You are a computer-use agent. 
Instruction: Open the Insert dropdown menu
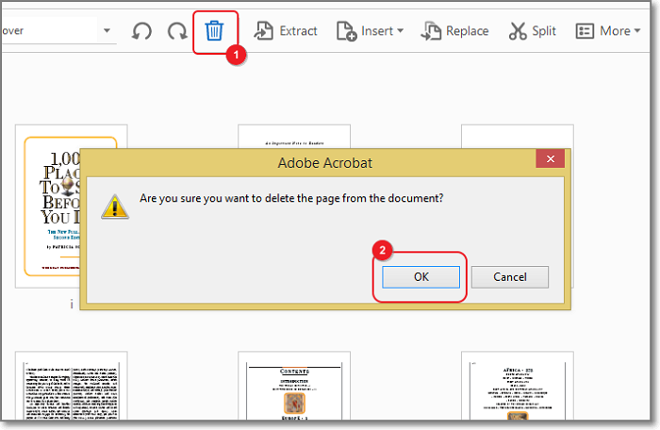pos(369,31)
